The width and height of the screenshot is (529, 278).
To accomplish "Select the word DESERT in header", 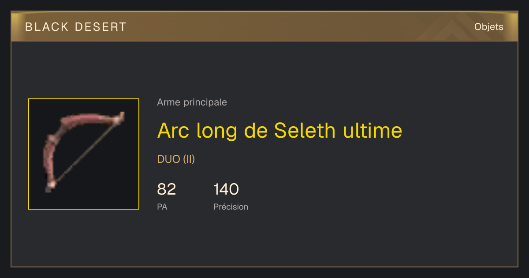I will (101, 27).
